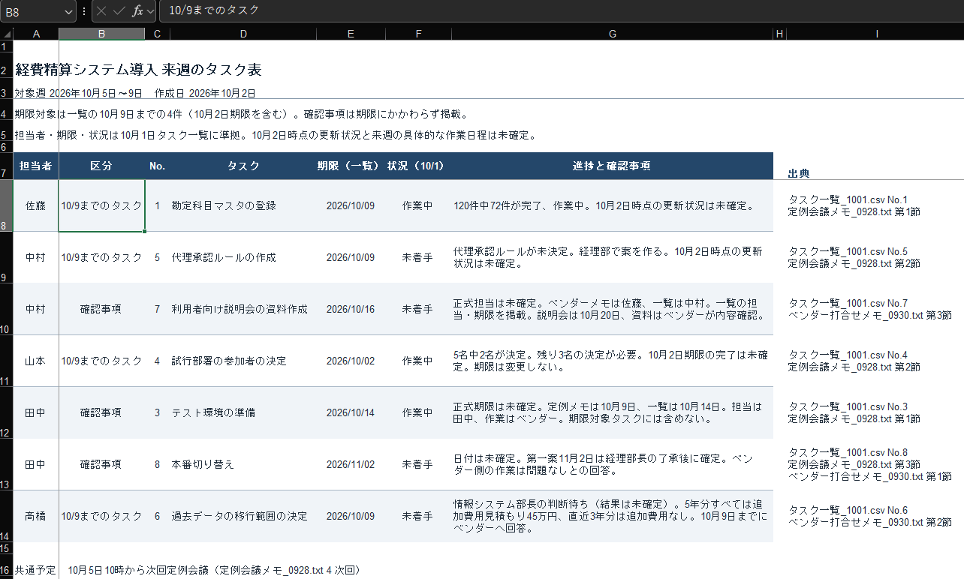The height and width of the screenshot is (579, 964).
Task: Select the cell containing 山本
Action: [36, 361]
